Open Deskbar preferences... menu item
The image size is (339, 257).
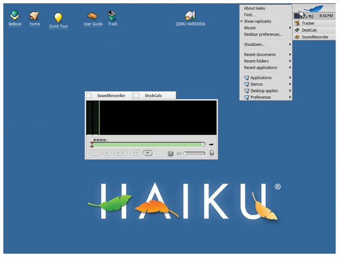tap(266, 35)
